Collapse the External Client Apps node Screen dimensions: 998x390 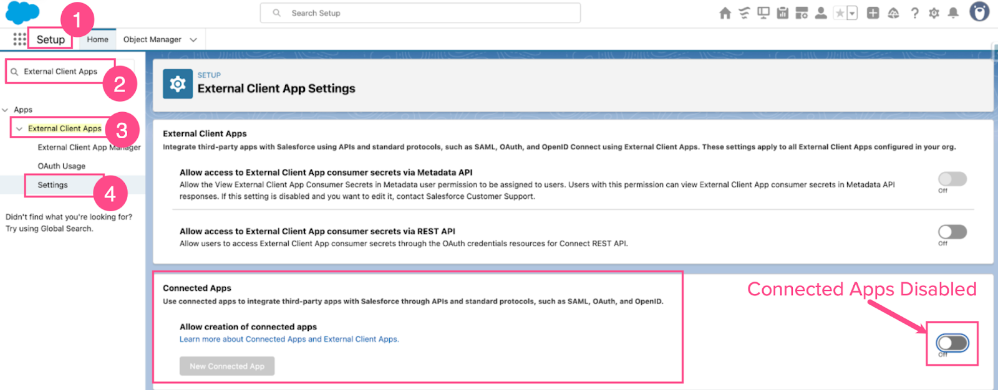coord(19,129)
